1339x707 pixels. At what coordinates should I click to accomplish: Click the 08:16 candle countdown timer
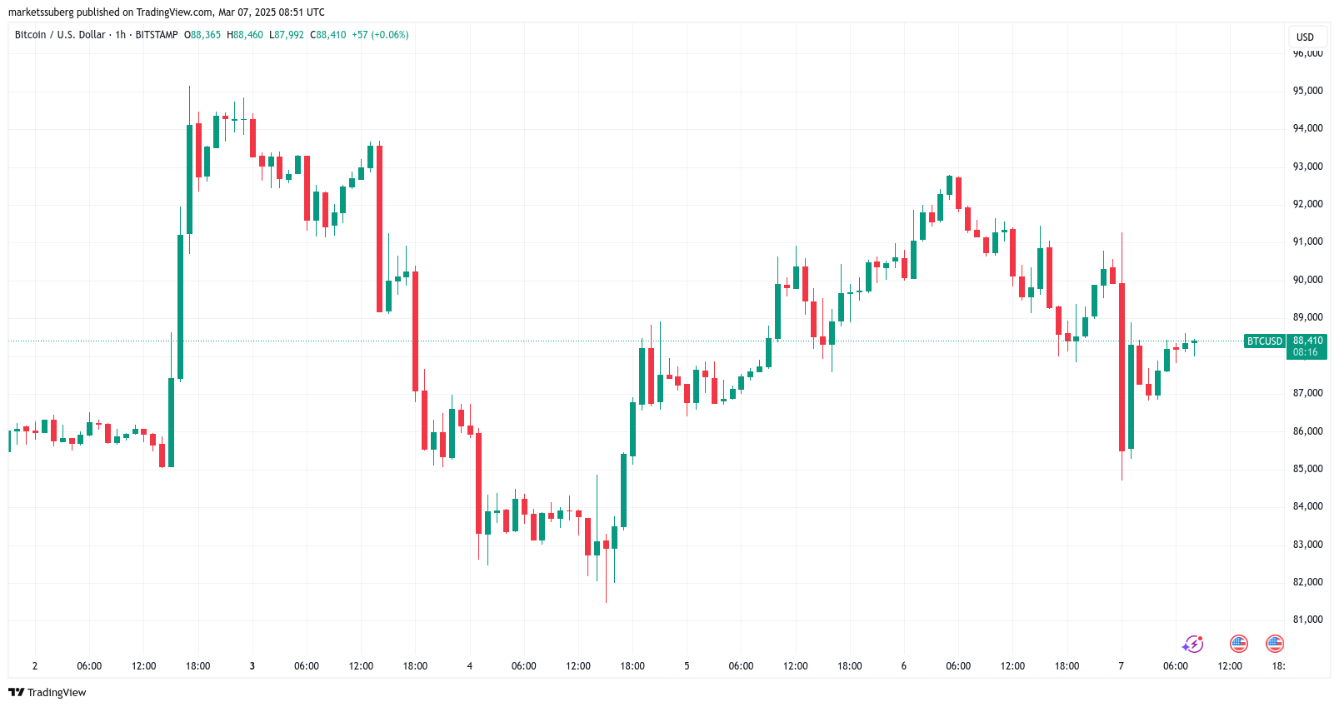pyautogui.click(x=1306, y=352)
